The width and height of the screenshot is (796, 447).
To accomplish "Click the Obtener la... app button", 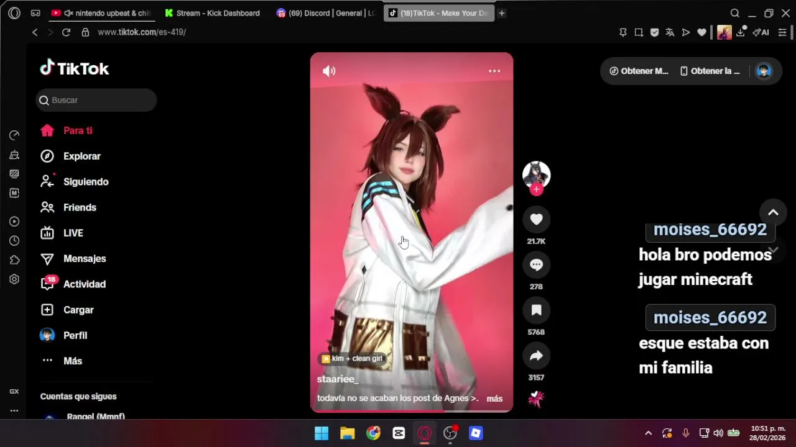I will point(710,71).
